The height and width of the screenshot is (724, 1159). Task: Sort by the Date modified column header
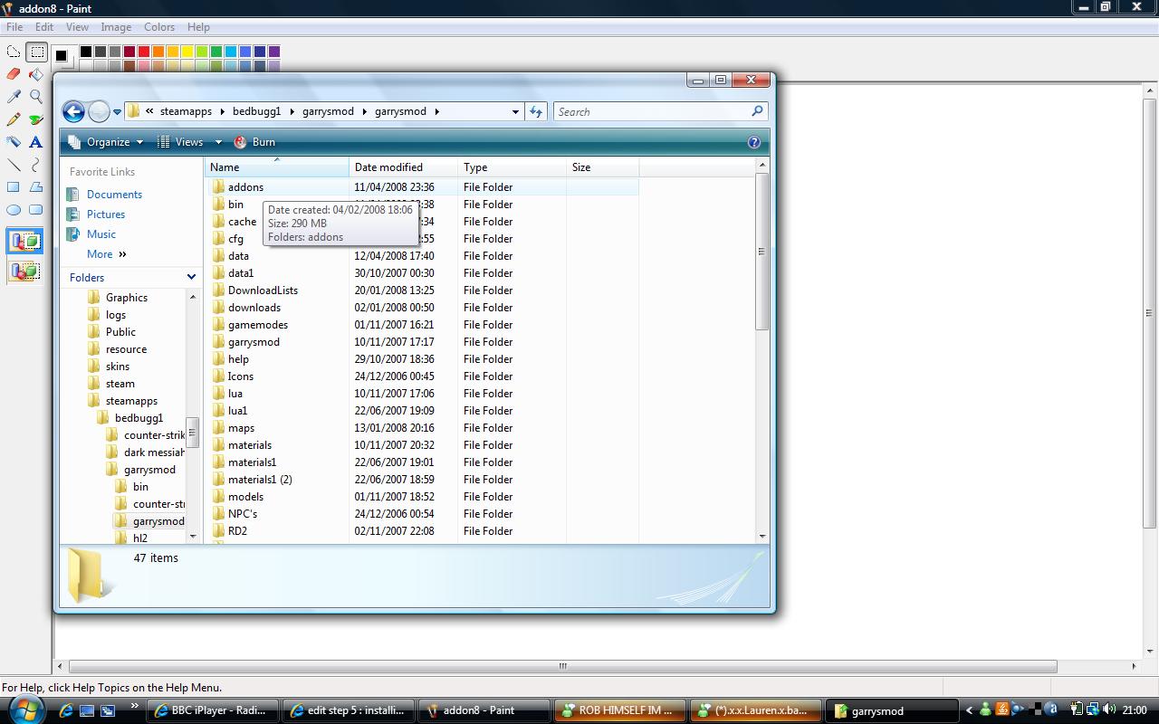click(x=404, y=167)
